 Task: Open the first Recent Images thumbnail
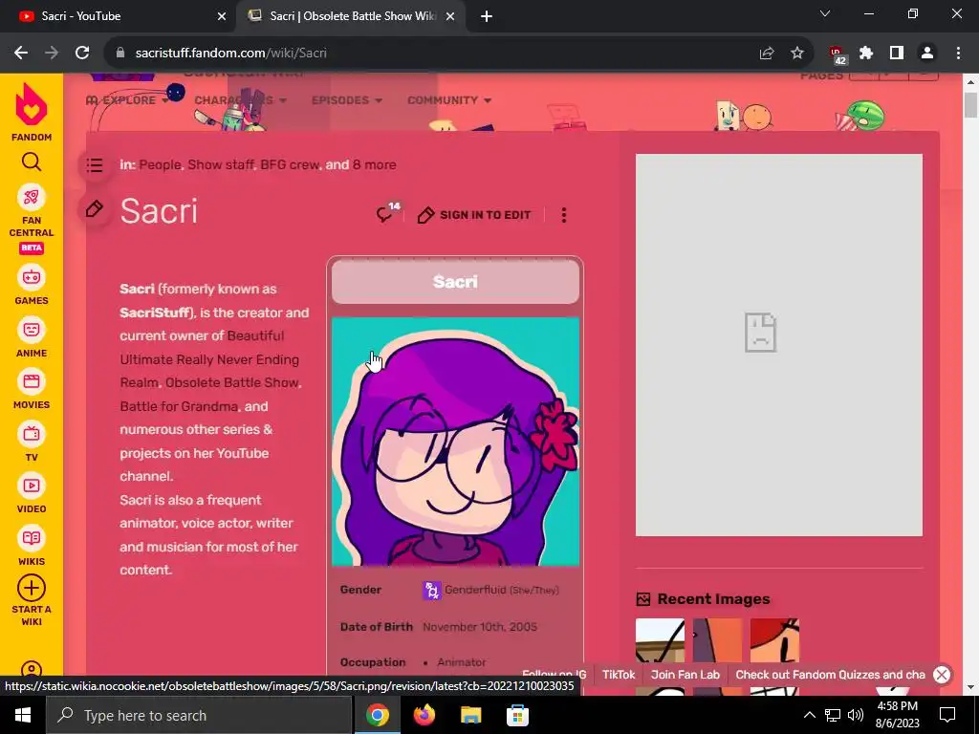coord(660,639)
